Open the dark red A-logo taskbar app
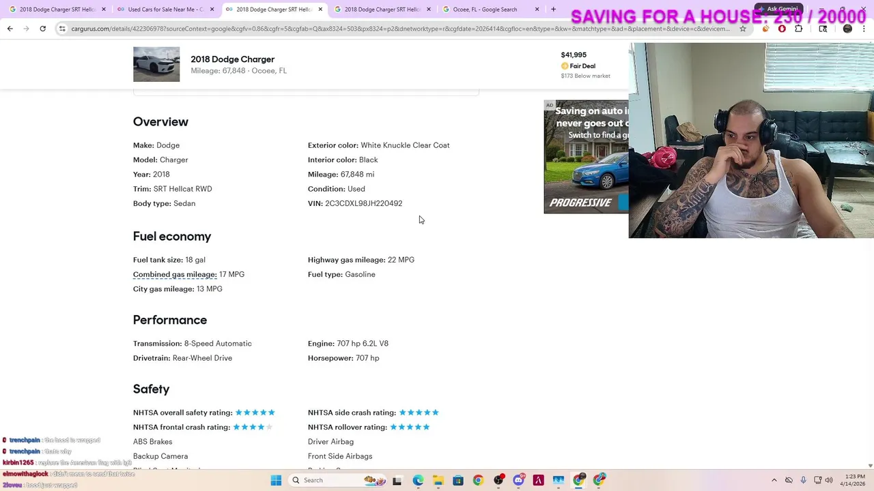Screen dimensions: 874x491 538,480
